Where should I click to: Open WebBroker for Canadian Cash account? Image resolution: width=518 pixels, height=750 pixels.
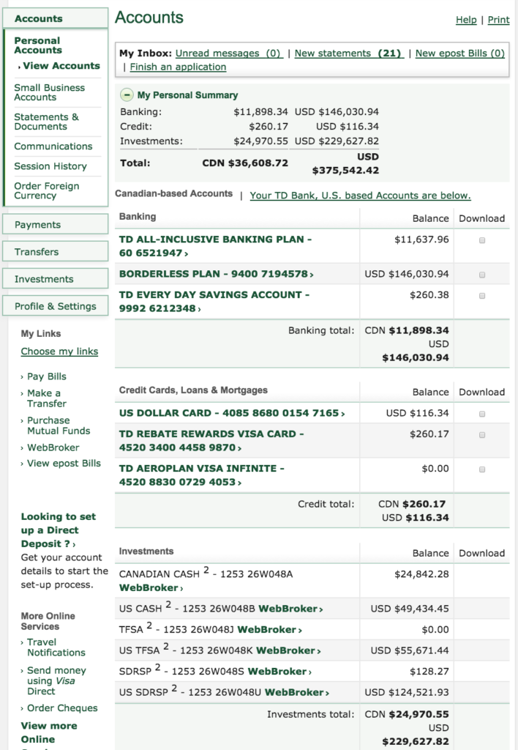click(x=151, y=587)
